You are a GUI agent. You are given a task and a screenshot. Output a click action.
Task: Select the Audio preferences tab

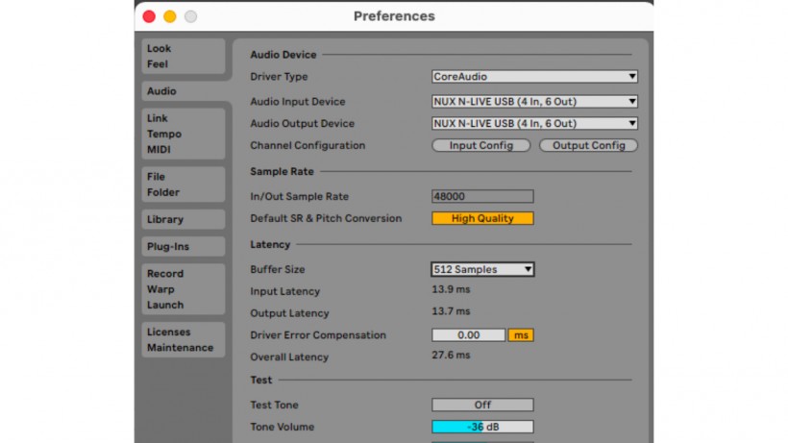[183, 91]
